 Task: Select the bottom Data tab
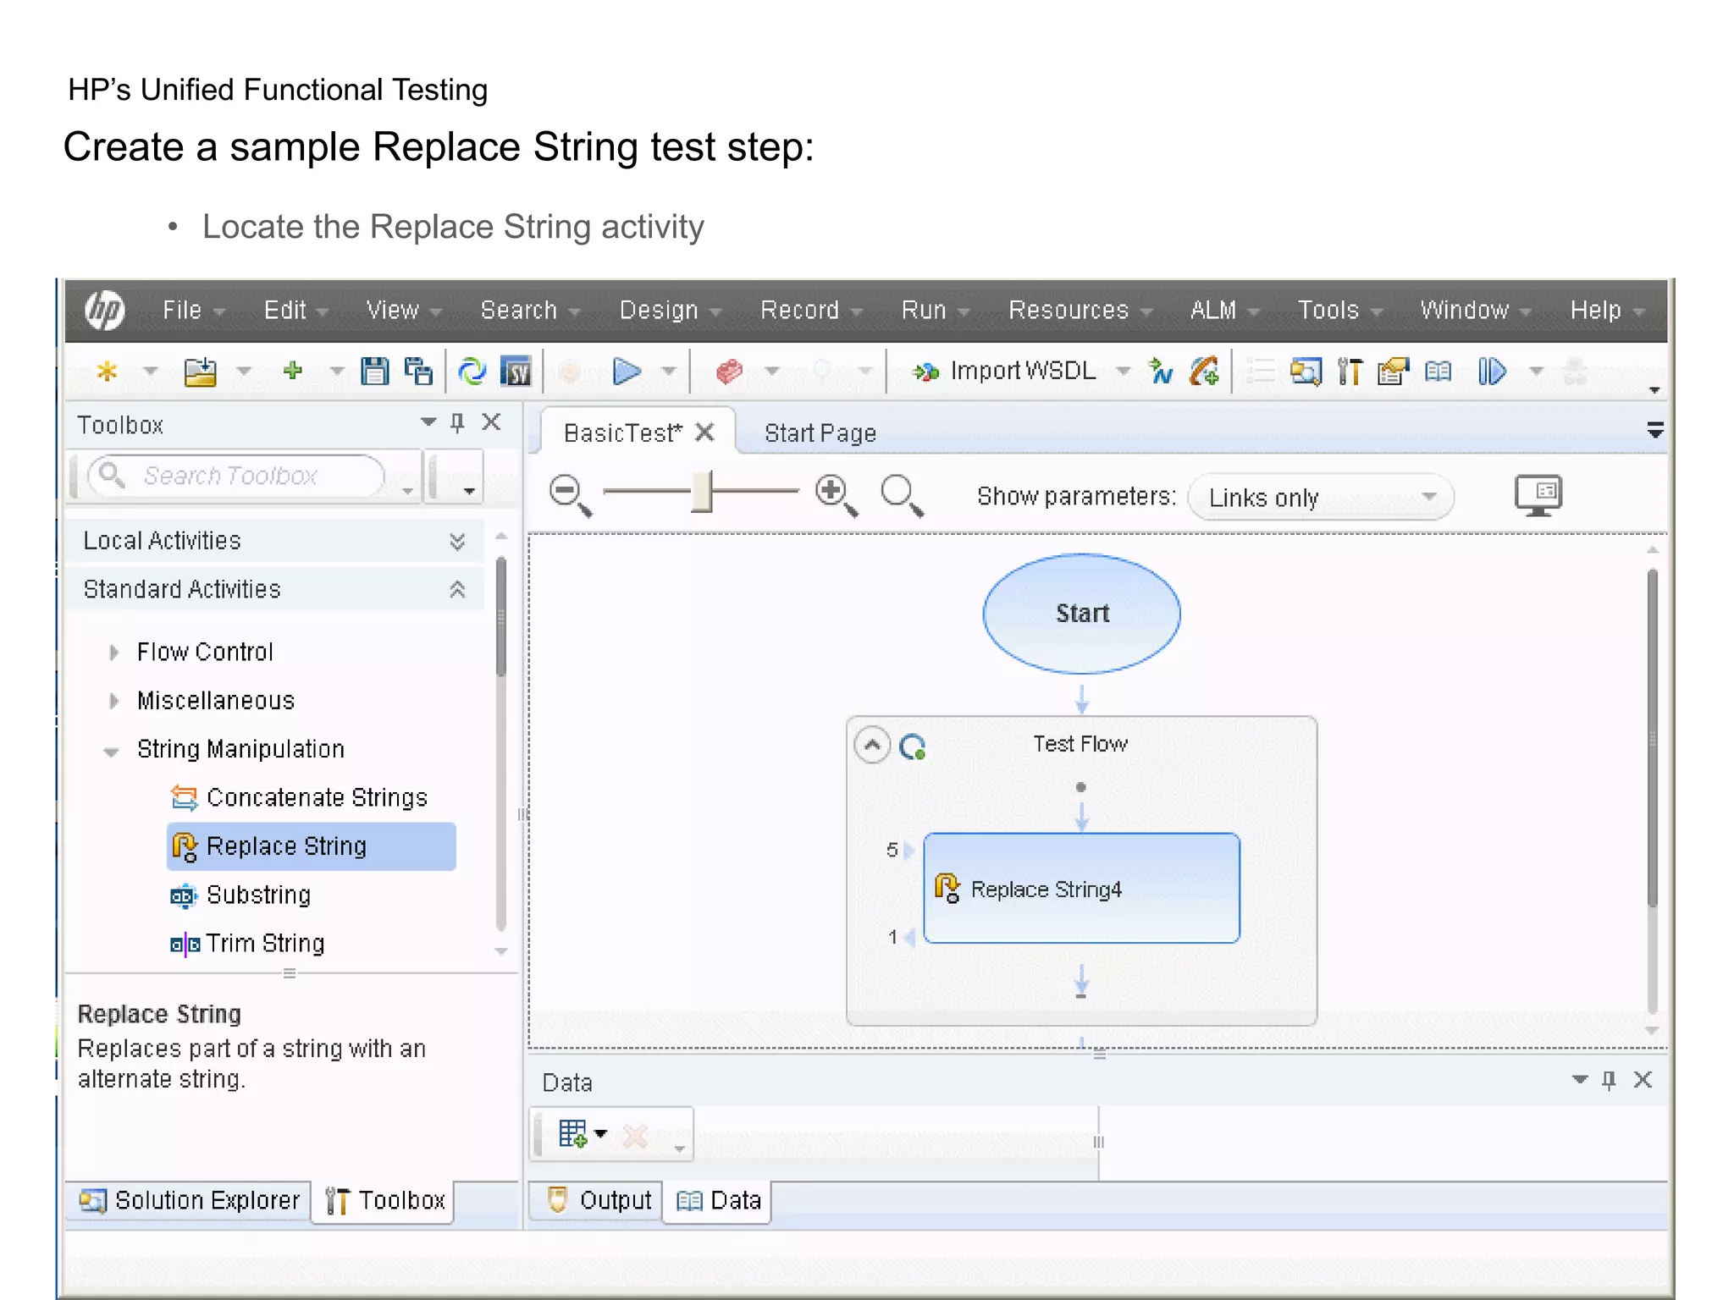[x=719, y=1200]
